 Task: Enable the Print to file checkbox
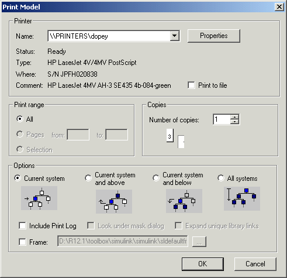click(191, 85)
